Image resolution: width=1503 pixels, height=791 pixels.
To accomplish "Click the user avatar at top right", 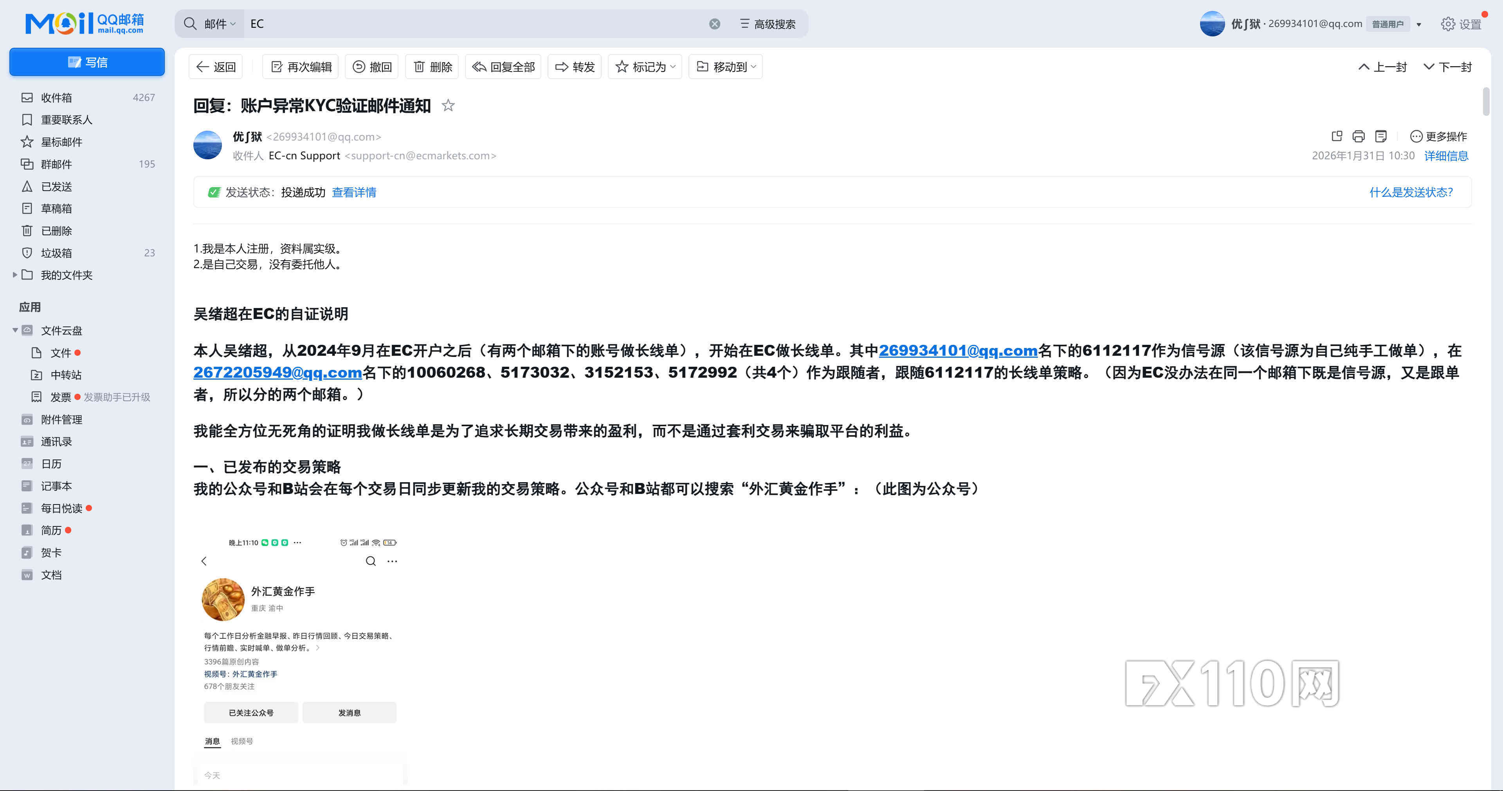I will tap(1212, 24).
